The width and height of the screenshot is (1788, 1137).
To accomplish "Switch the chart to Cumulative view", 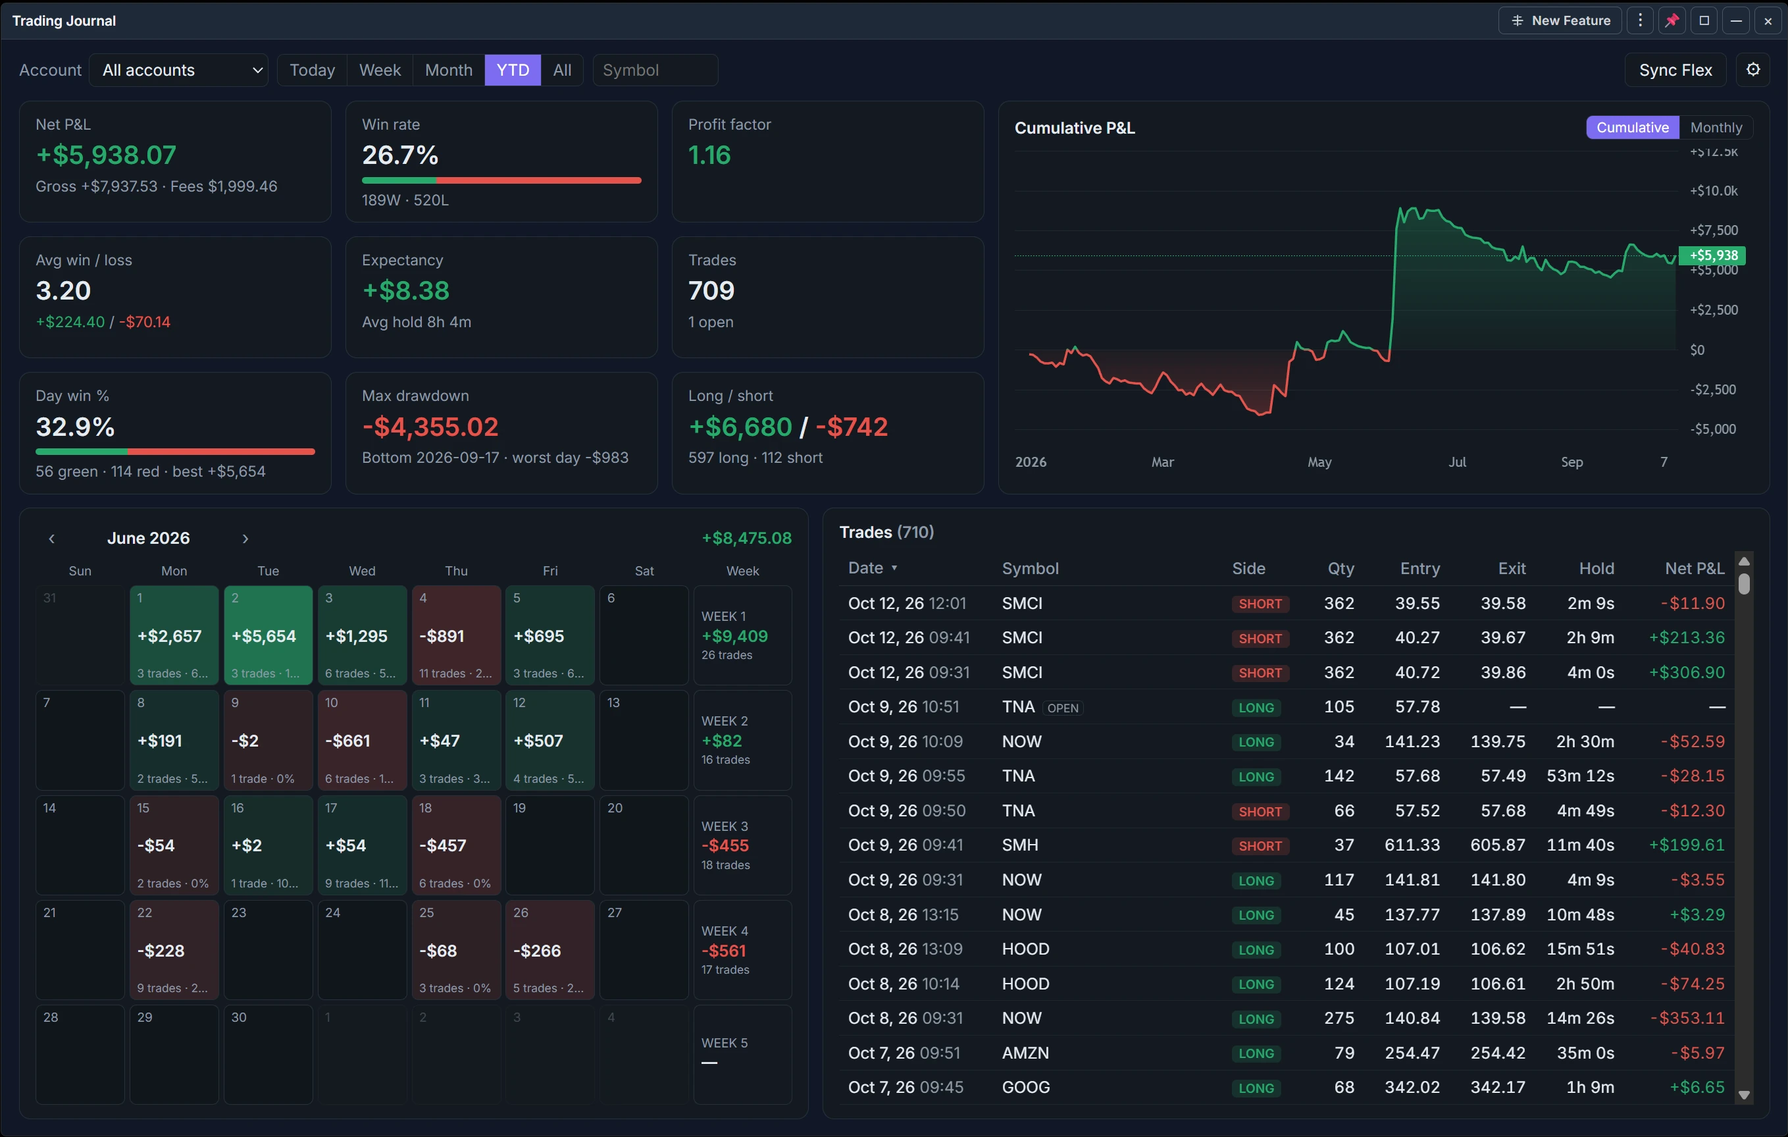I will click(x=1632, y=127).
